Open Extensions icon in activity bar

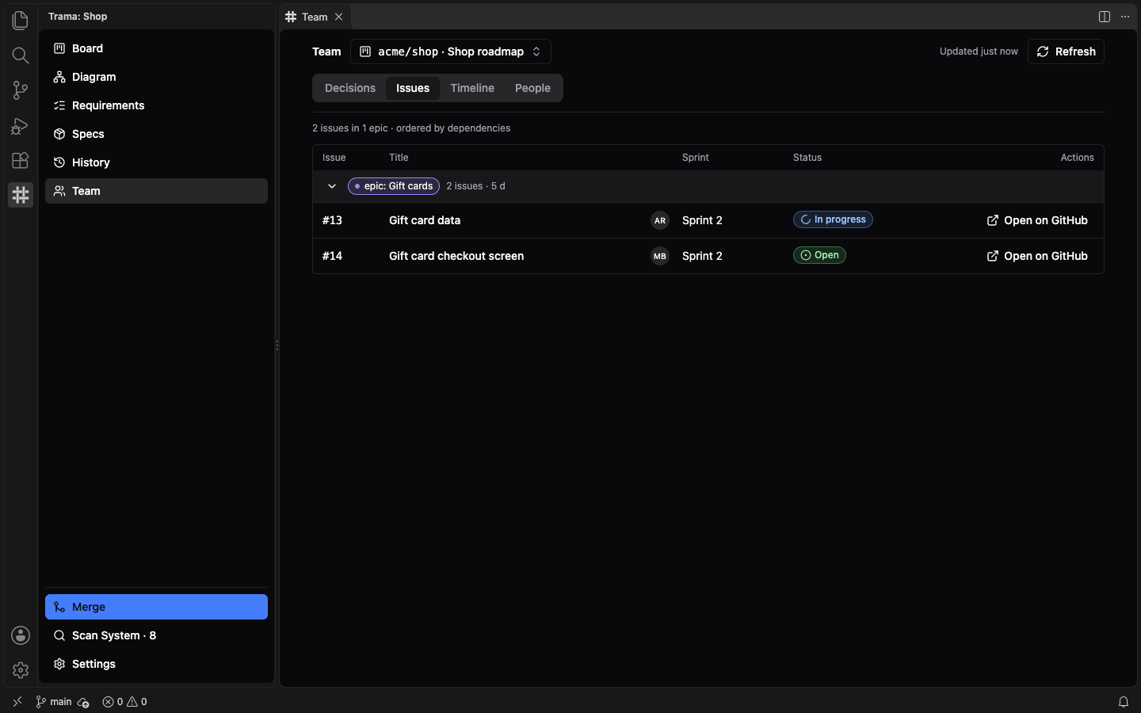click(x=21, y=160)
